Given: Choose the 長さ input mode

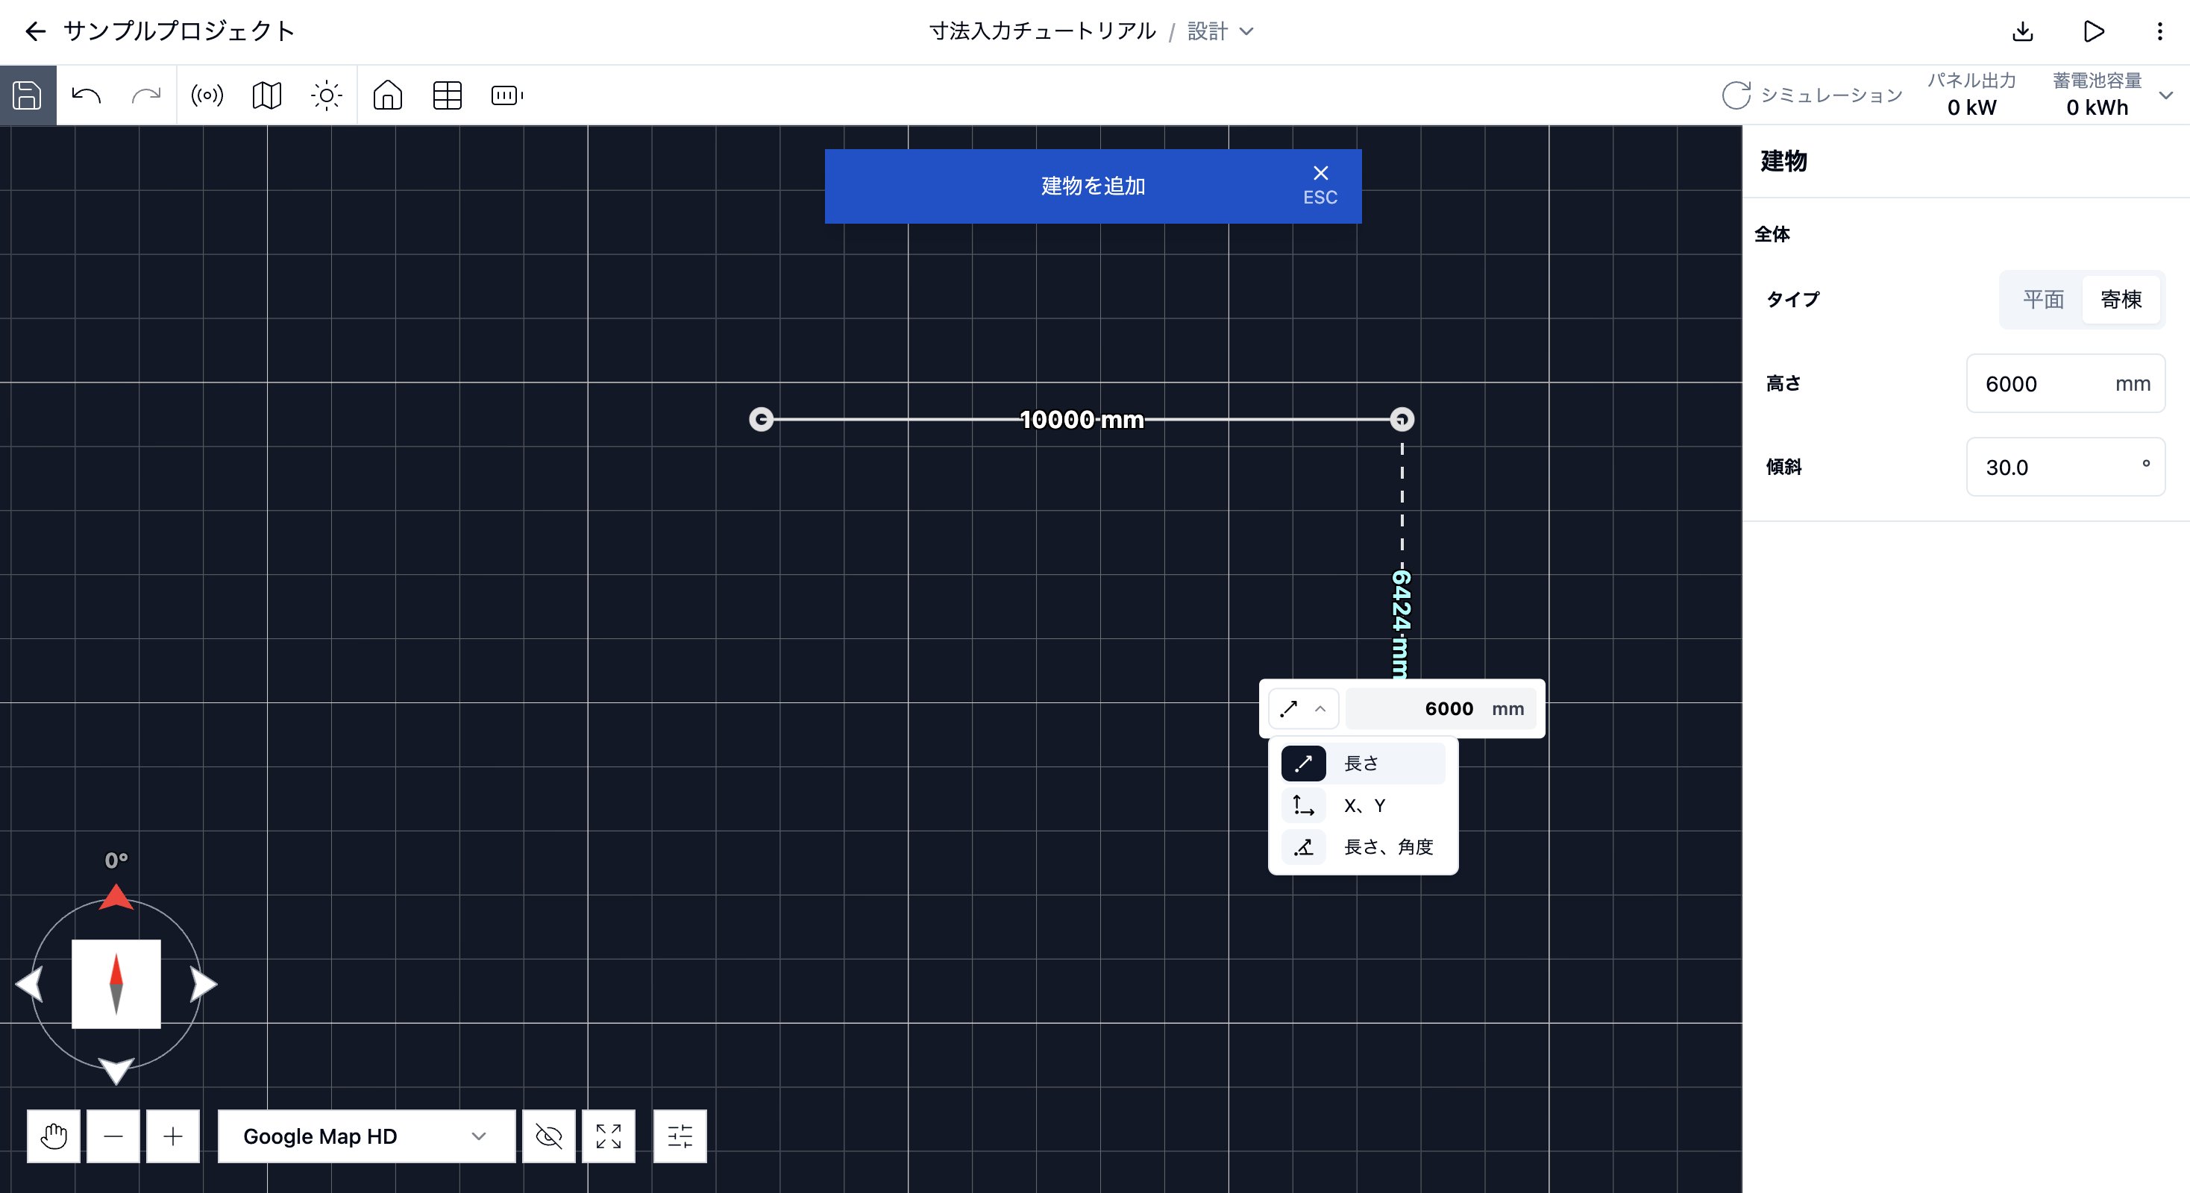Looking at the screenshot, I should 1363,763.
